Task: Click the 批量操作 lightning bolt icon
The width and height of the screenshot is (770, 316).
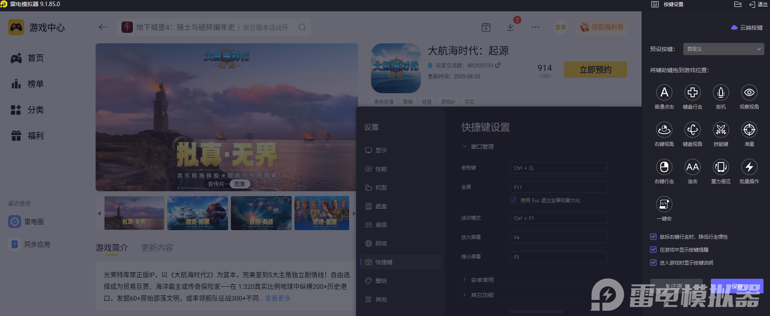Action: click(x=749, y=167)
